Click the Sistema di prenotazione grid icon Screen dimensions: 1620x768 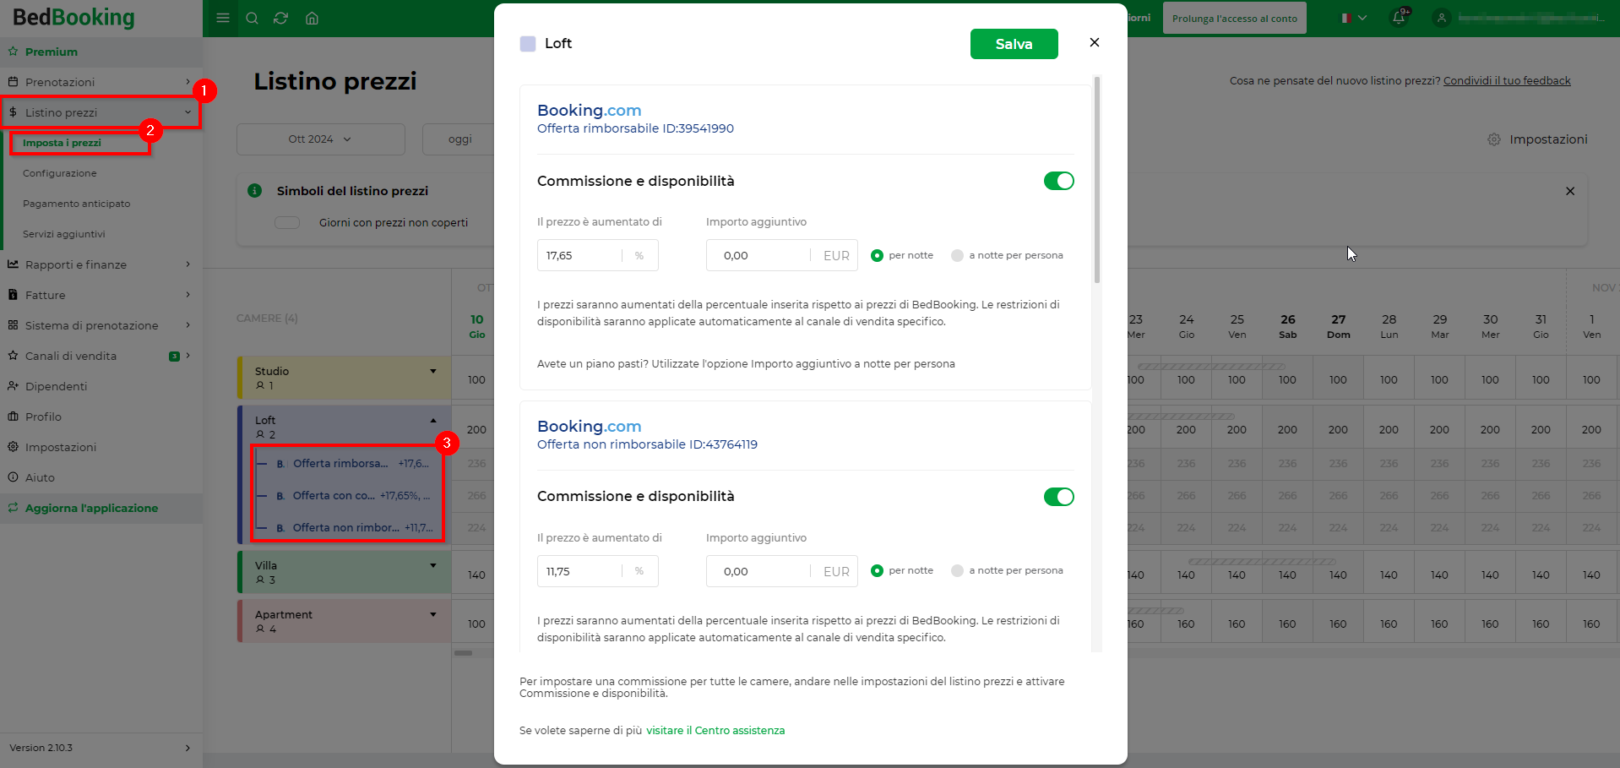[14, 325]
